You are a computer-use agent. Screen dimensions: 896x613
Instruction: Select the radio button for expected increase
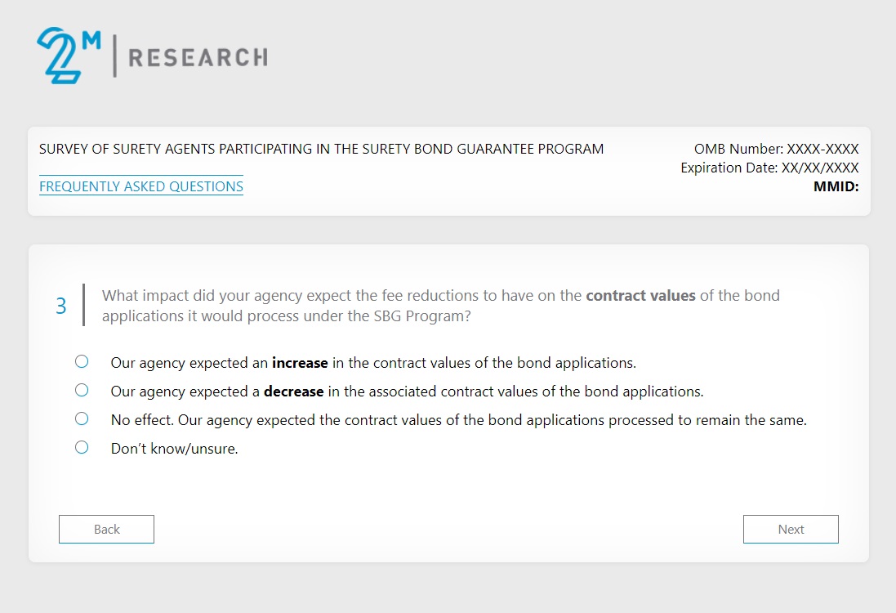coord(82,361)
